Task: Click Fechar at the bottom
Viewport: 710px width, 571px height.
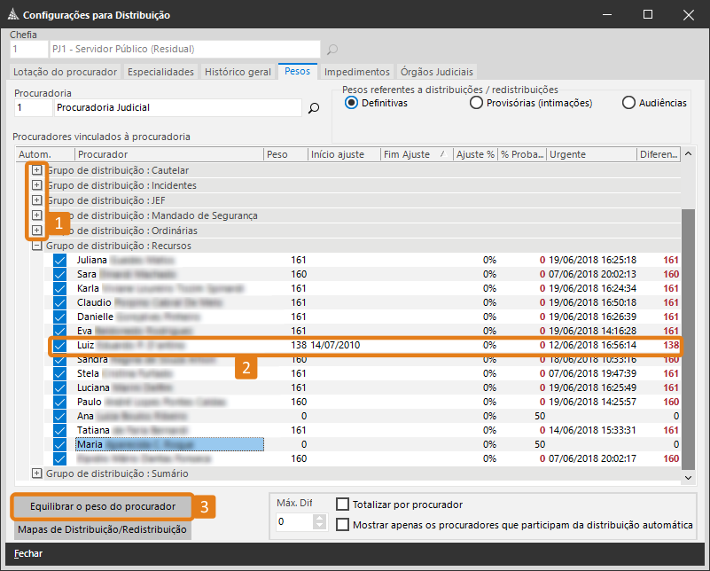Action: (28, 553)
